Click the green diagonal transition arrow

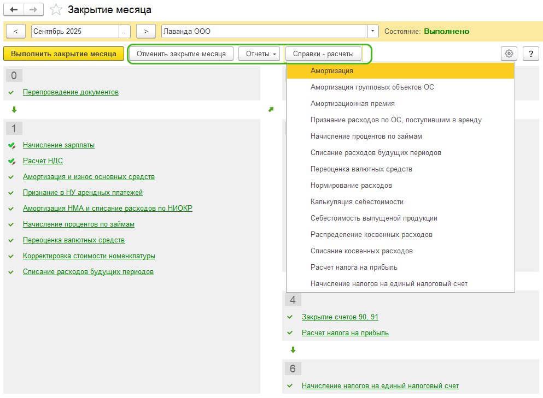[271, 110]
